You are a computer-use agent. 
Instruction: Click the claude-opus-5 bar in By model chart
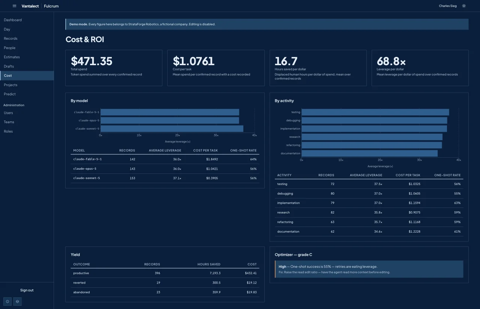tap(170, 121)
